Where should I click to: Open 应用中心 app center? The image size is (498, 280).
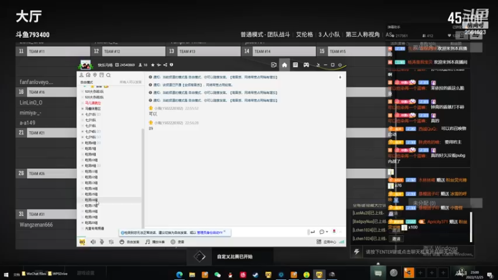[x=326, y=242]
